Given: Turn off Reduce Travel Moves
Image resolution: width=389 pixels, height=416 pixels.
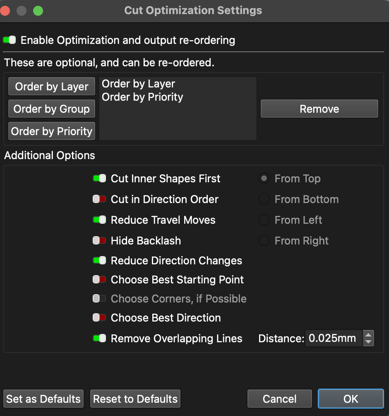Looking at the screenshot, I should point(99,220).
